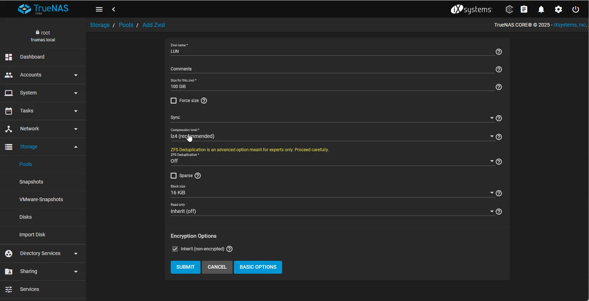Show help for Zvol name field

498,52
